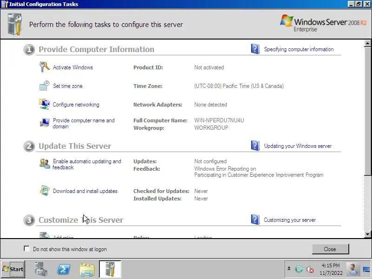372x279 pixels.
Task: Click the Not configured updates value
Action: pyautogui.click(x=211, y=161)
